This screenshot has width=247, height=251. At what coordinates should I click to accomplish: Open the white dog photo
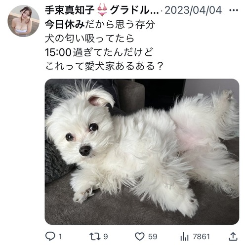142,152
